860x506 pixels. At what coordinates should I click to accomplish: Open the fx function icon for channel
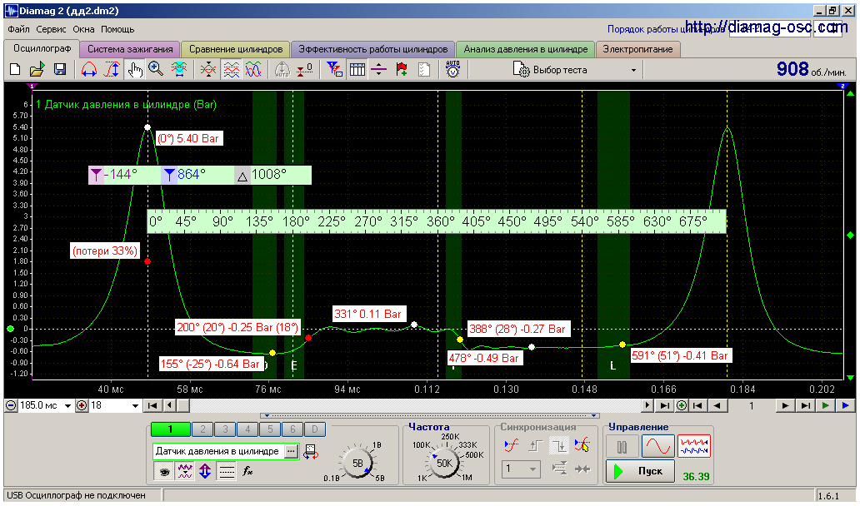point(247,471)
